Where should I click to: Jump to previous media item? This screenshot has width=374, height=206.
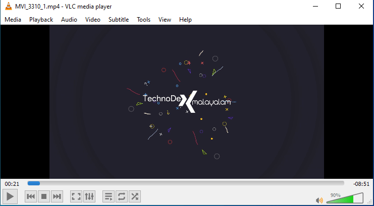point(31,196)
